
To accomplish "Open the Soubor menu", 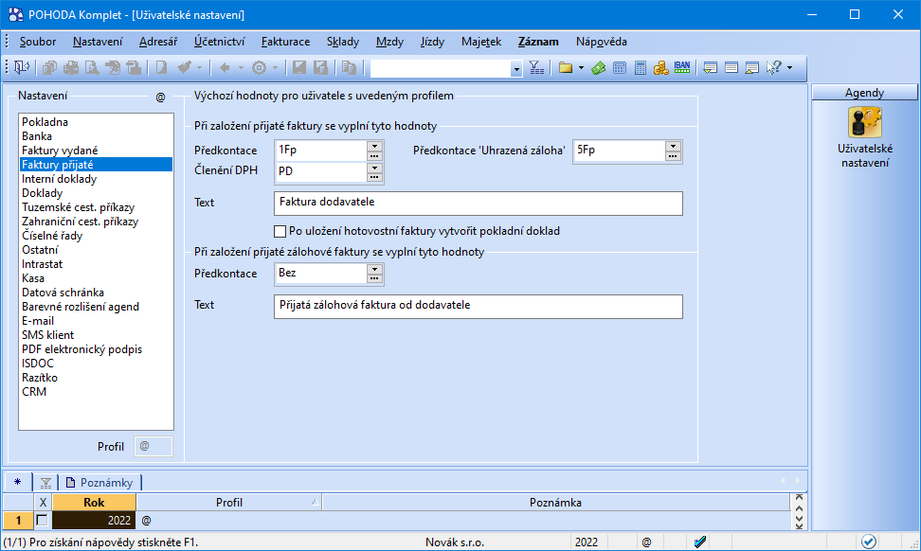I will 38,42.
